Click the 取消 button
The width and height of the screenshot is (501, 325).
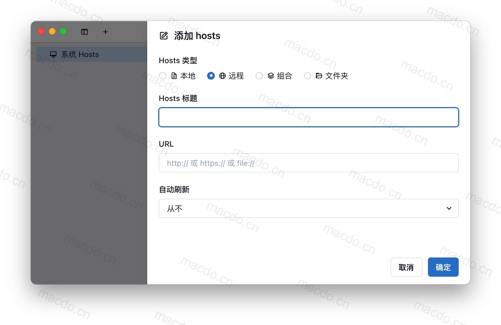pyautogui.click(x=406, y=267)
